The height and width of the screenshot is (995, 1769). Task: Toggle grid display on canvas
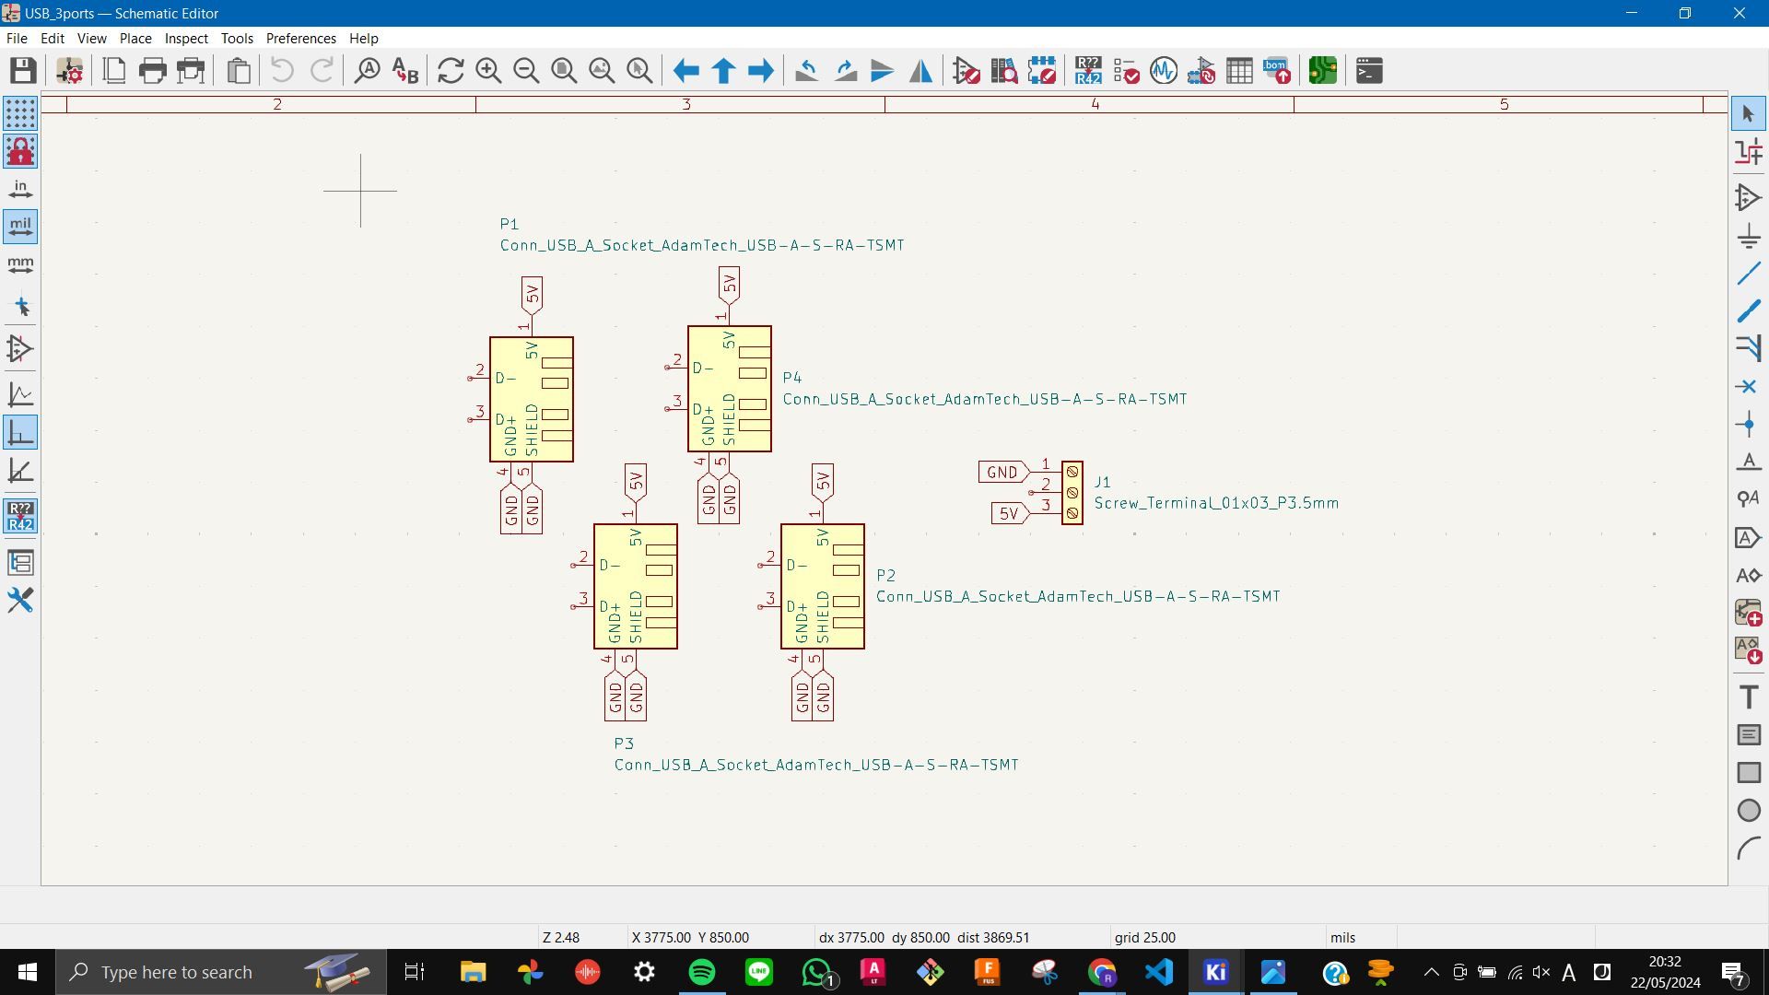point(20,113)
